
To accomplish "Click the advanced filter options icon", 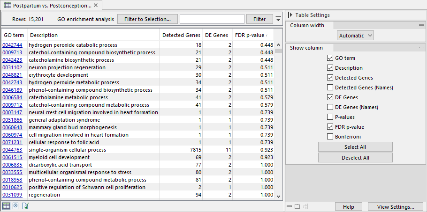I will click(278, 19).
